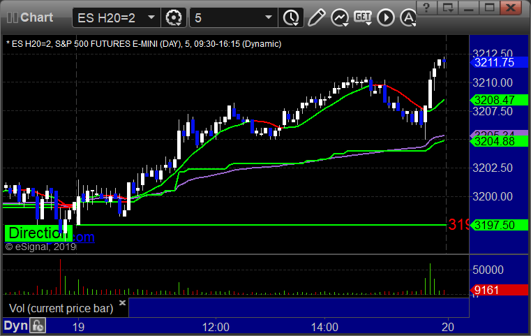Expand the interval 5 dropdown arrow
This screenshot has height=336, width=531.
point(268,17)
